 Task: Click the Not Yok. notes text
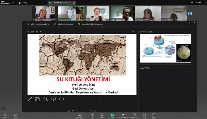pyautogui.click(x=145, y=68)
